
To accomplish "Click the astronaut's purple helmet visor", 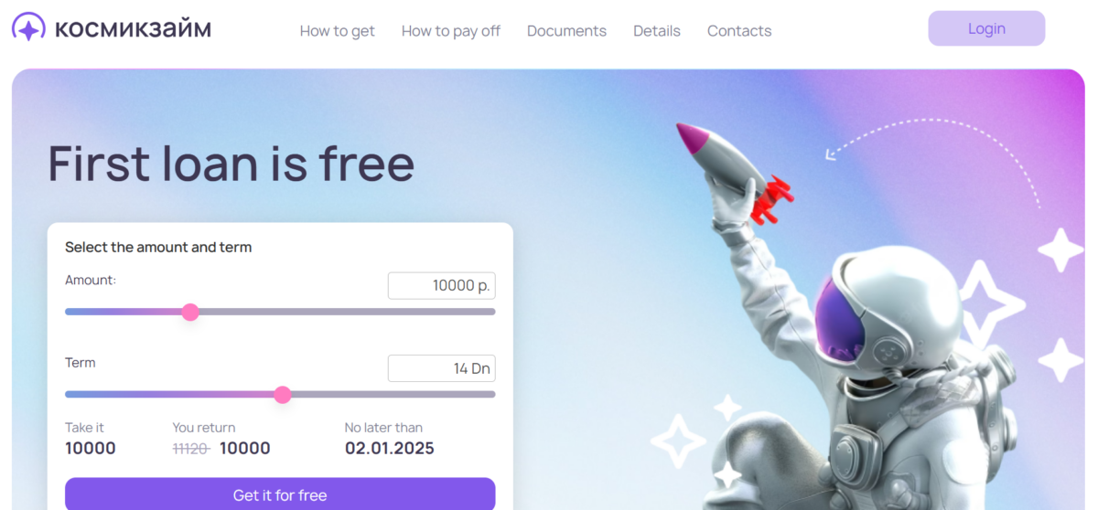I will pos(838,322).
